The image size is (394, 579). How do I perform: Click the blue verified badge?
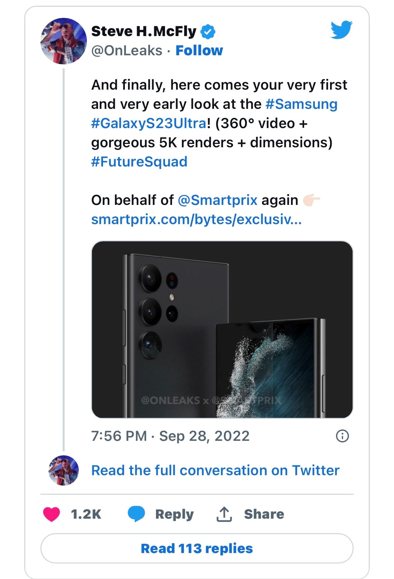(208, 32)
